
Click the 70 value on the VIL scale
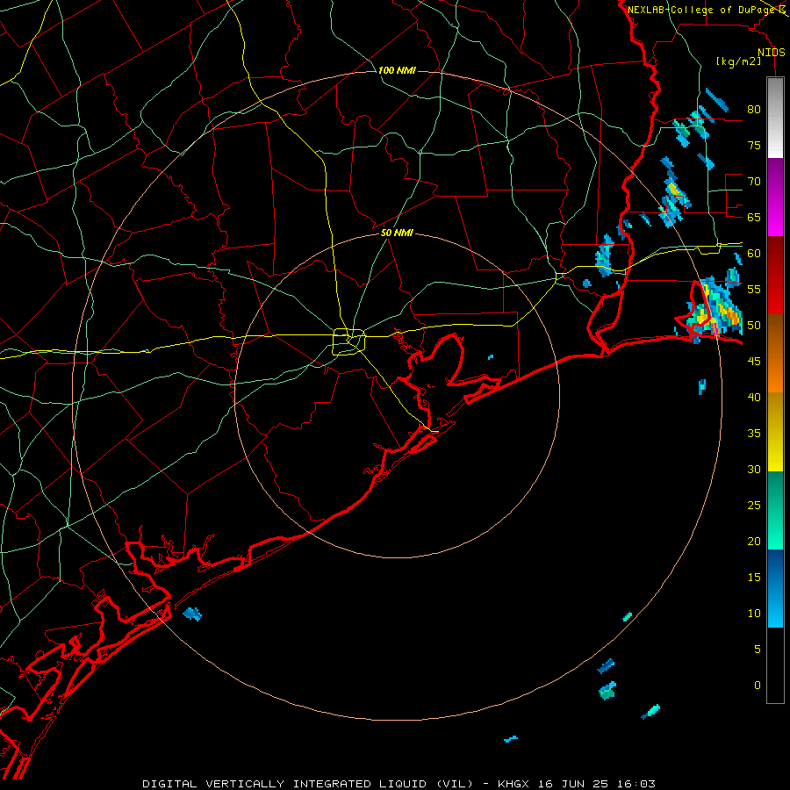point(754,182)
